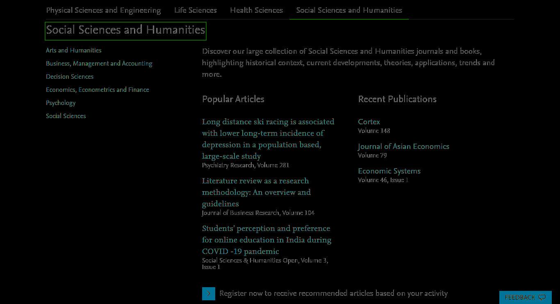Click the Feedback button label
This screenshot has height=304, width=560.
click(x=520, y=297)
